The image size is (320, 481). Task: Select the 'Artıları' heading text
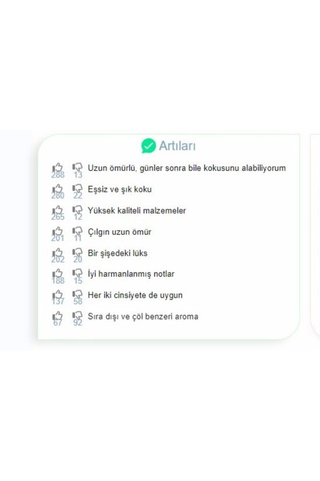177,146
